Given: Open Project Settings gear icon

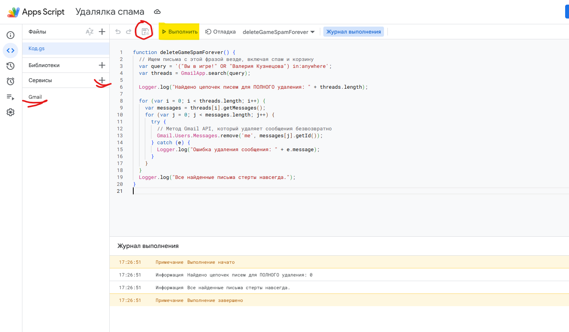Looking at the screenshot, I should click(11, 112).
